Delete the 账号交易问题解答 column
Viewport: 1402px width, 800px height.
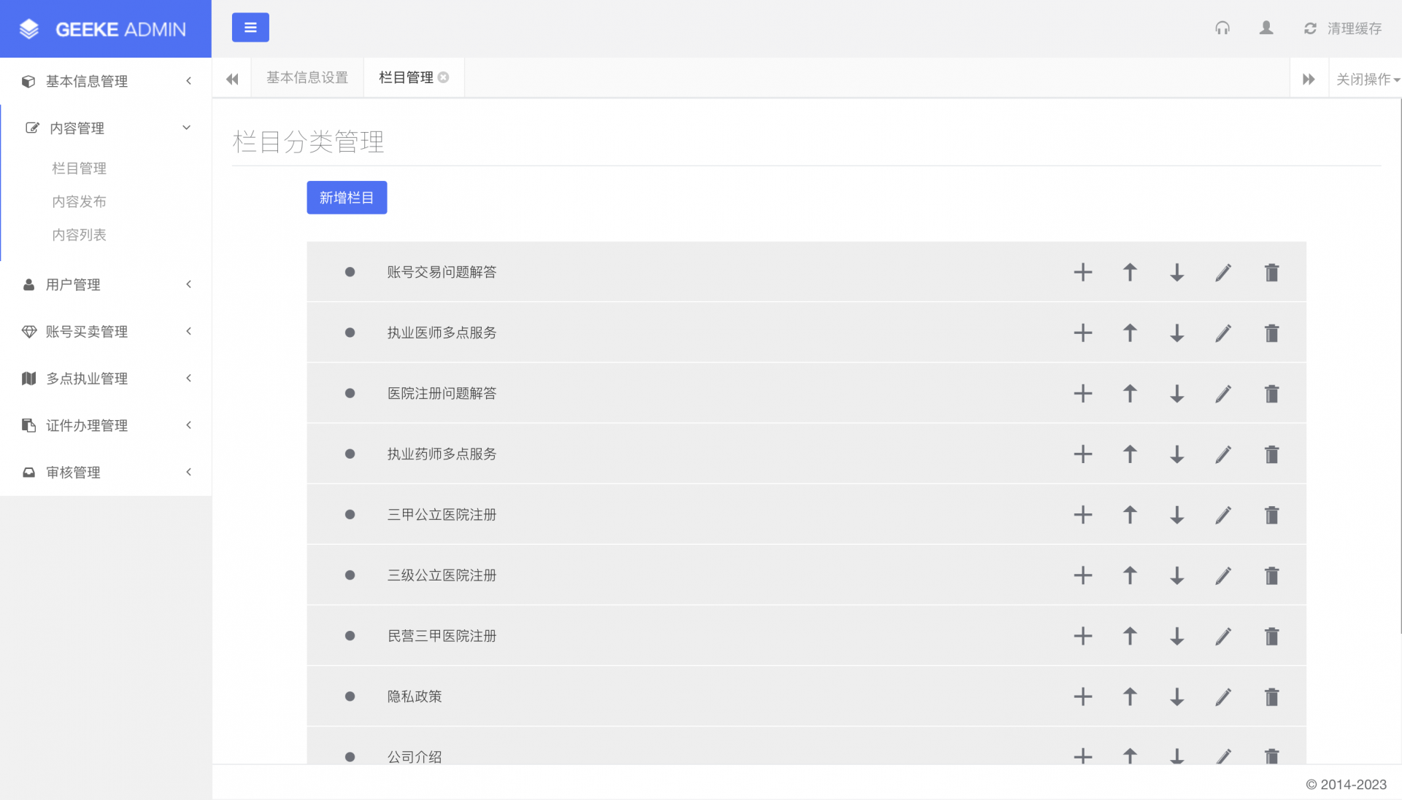(x=1272, y=272)
